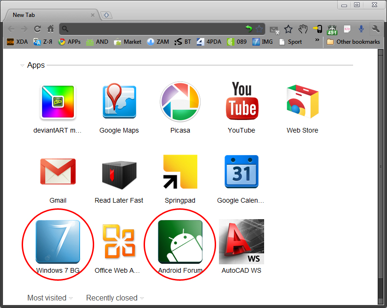Show hidden bookmarks with the chevron
This screenshot has width=387, height=308.
[317, 39]
